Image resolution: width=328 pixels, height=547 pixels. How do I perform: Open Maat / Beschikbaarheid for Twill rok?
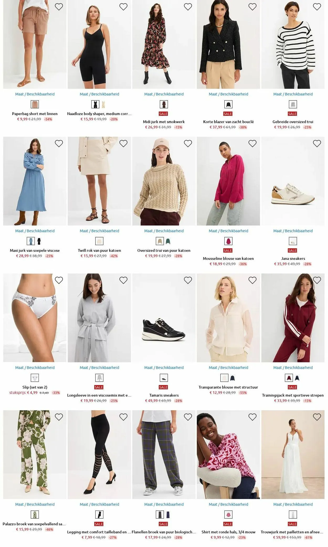click(x=99, y=231)
